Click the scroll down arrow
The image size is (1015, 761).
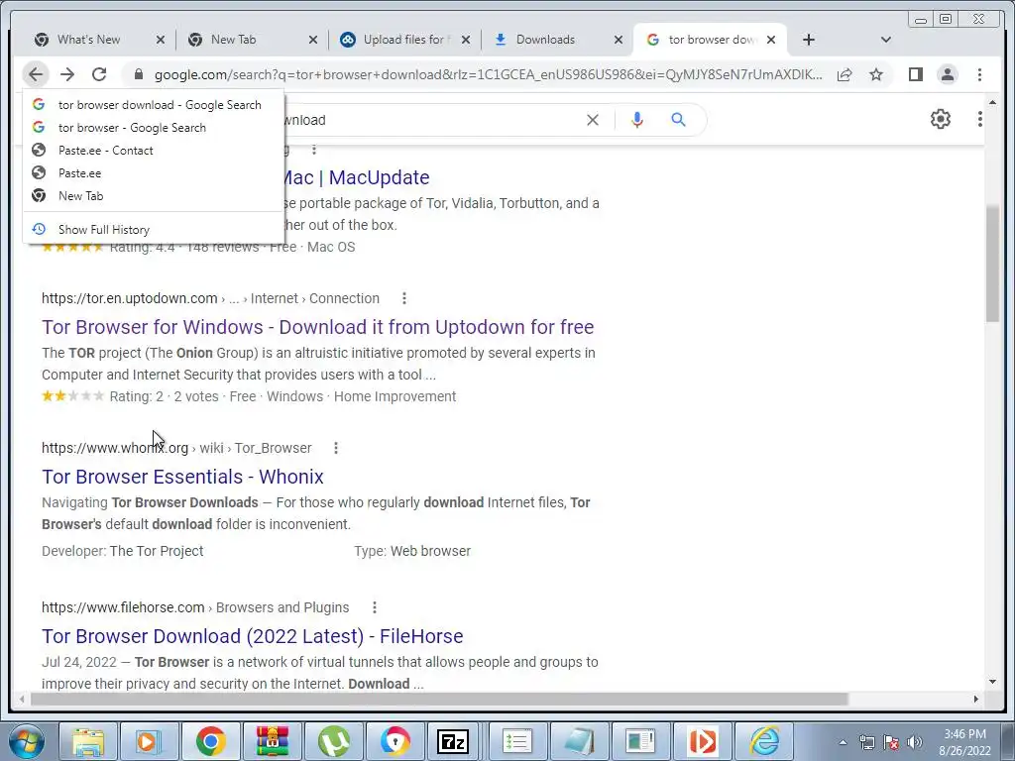[x=992, y=682]
